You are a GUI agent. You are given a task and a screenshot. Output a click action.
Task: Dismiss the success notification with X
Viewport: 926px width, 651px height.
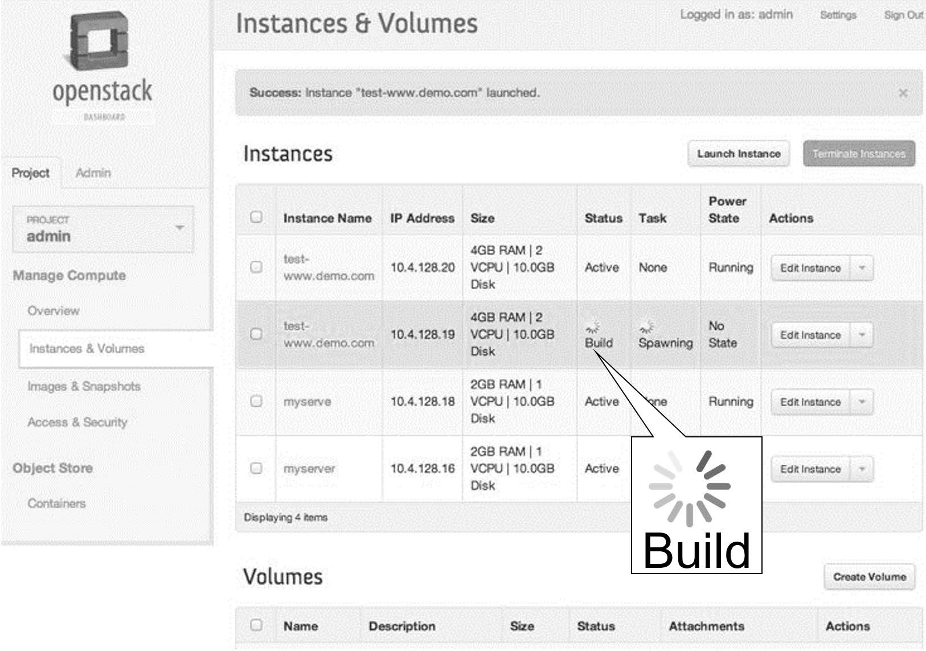click(x=903, y=93)
